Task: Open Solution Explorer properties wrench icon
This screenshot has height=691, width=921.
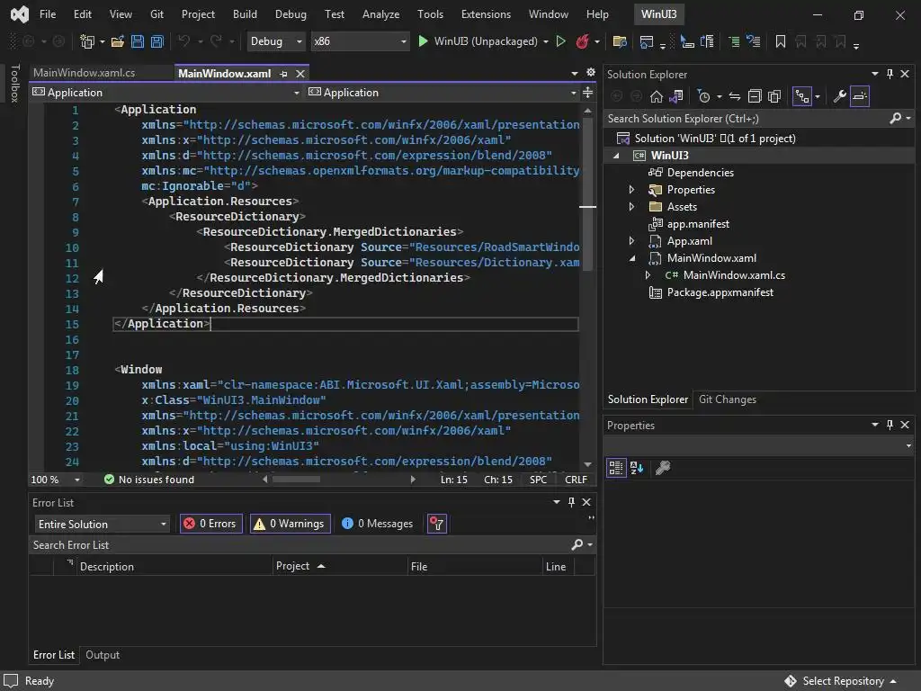Action: click(839, 96)
